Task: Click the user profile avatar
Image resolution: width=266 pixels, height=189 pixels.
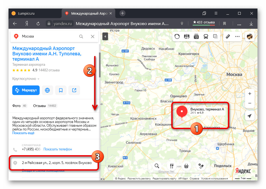Action: pos(250,36)
